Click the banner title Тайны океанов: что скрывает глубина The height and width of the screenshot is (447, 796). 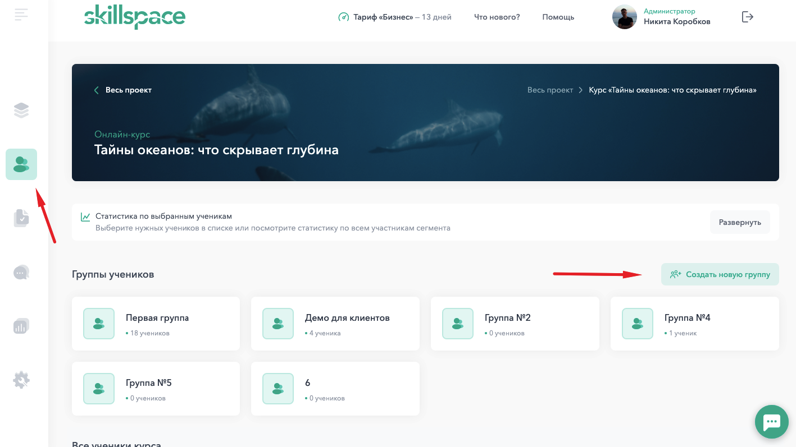(x=216, y=150)
